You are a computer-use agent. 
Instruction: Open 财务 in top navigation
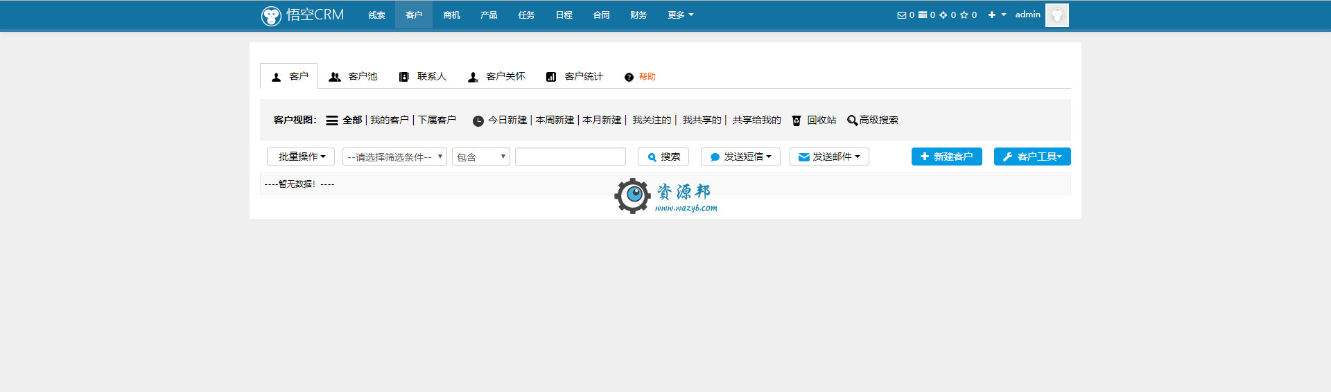pyautogui.click(x=638, y=15)
